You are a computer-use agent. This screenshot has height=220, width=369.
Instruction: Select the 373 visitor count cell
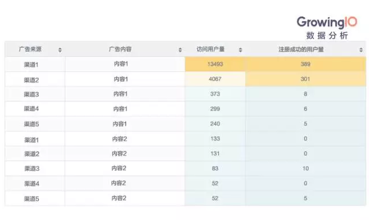[215, 94]
